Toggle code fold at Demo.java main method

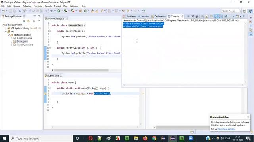point(50,88)
